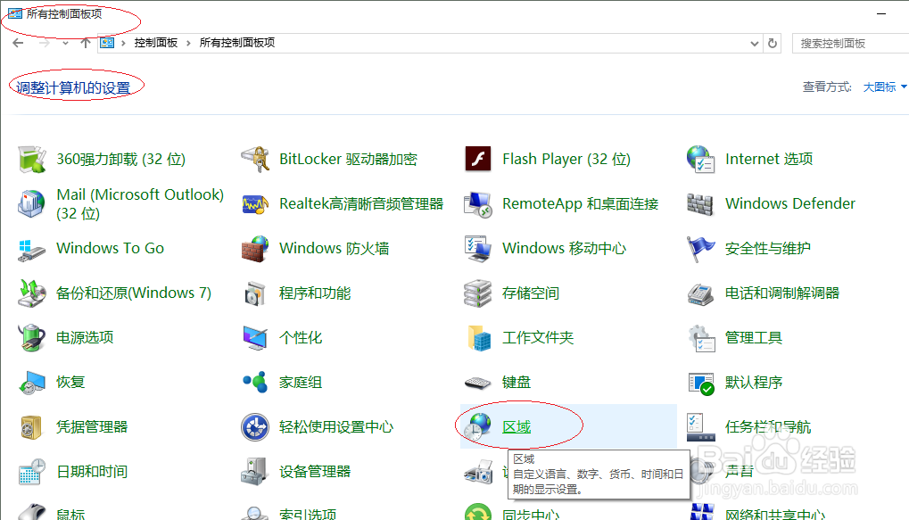Open 设备管理器 icon
Image resolution: width=909 pixels, height=520 pixels.
click(255, 471)
